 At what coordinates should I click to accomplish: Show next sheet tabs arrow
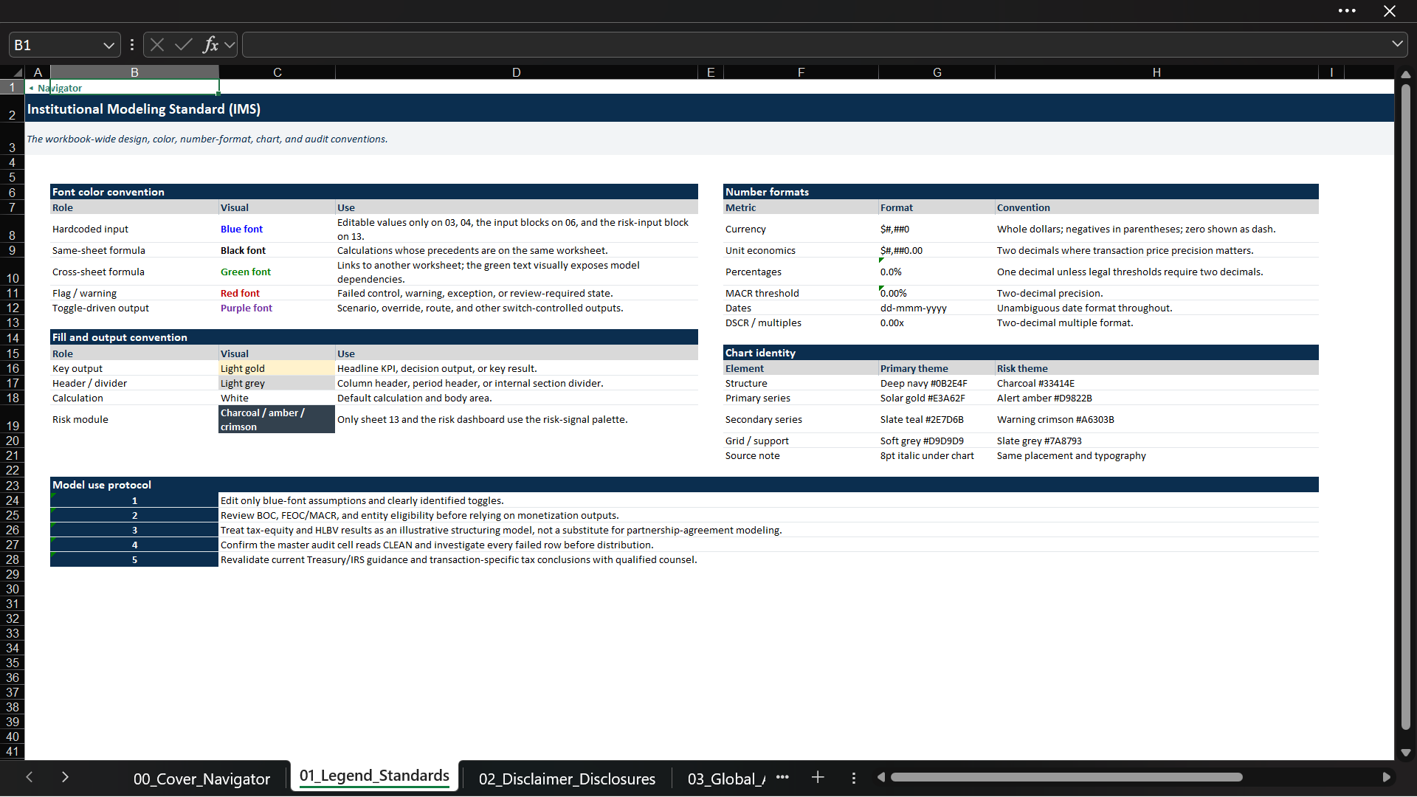pyautogui.click(x=65, y=777)
